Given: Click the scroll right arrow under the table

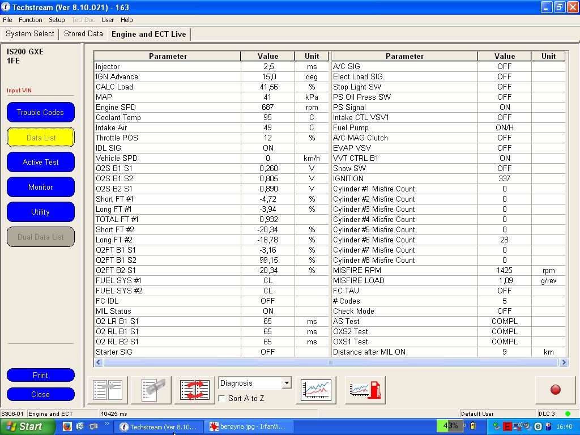Looking at the screenshot, I should point(564,362).
